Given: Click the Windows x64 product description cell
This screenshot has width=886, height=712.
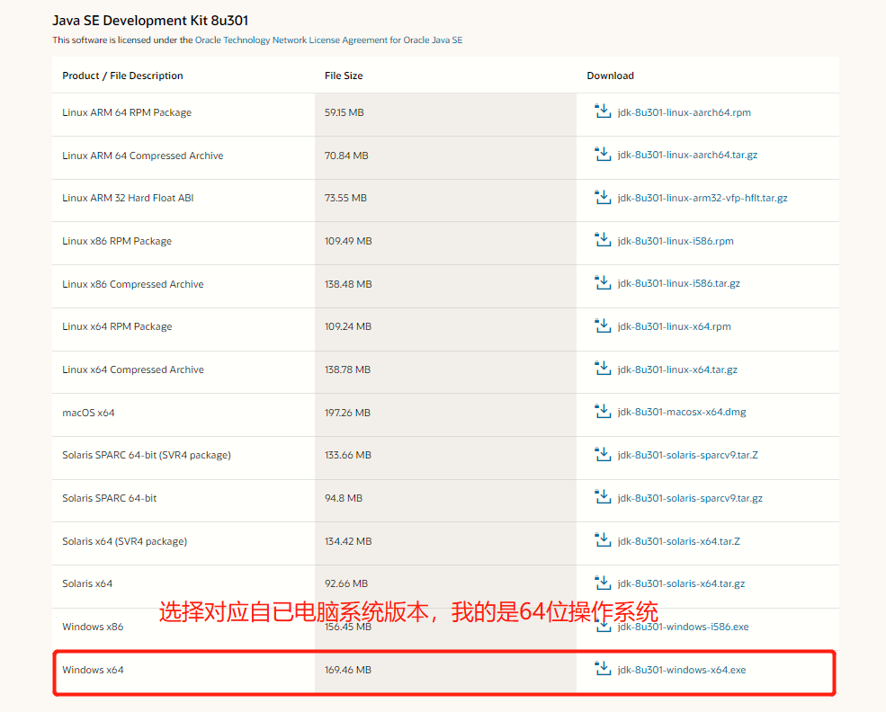Looking at the screenshot, I should (93, 670).
